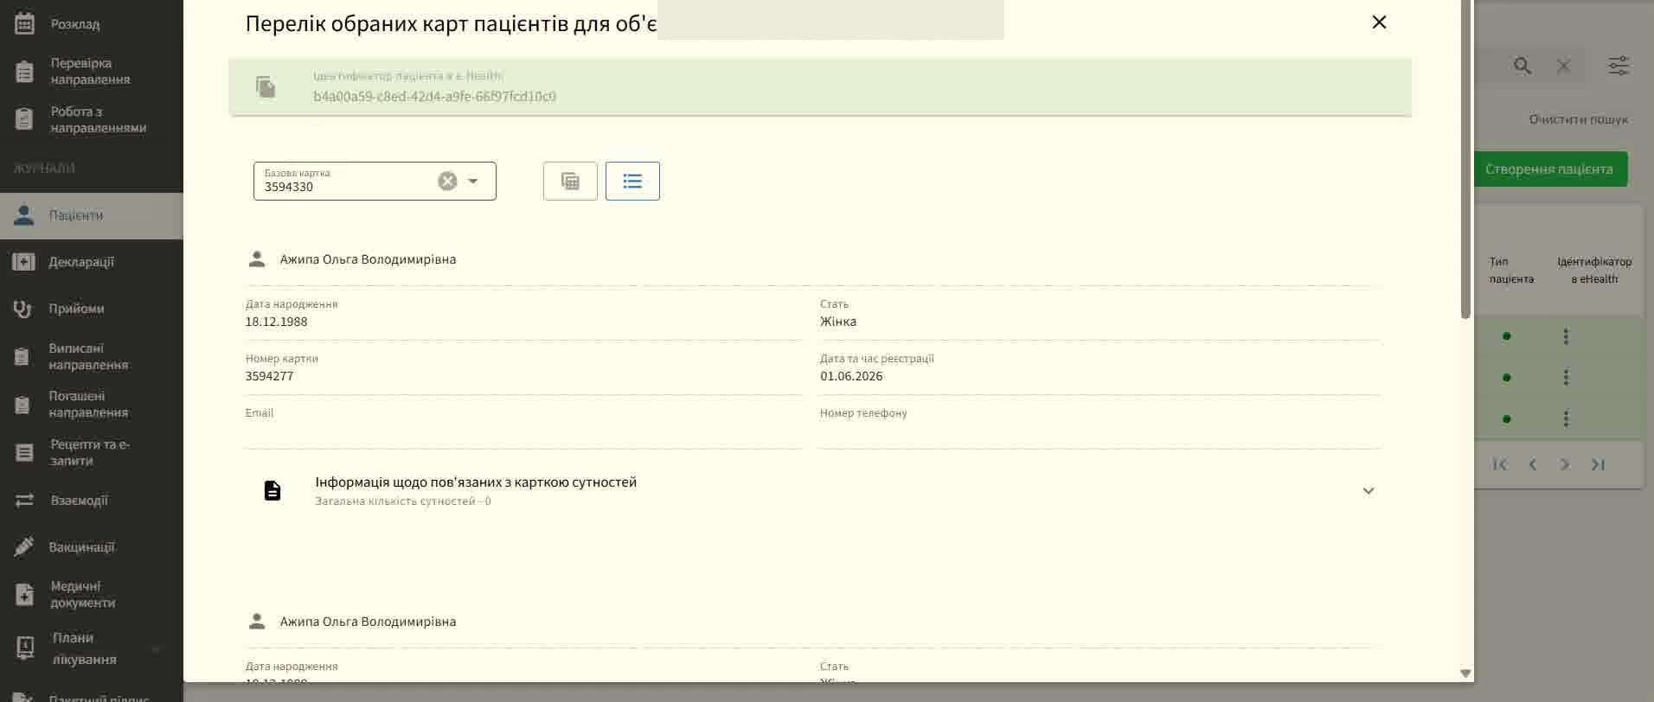
Task: Click the search magnifier icon
Action: pos(1523,66)
